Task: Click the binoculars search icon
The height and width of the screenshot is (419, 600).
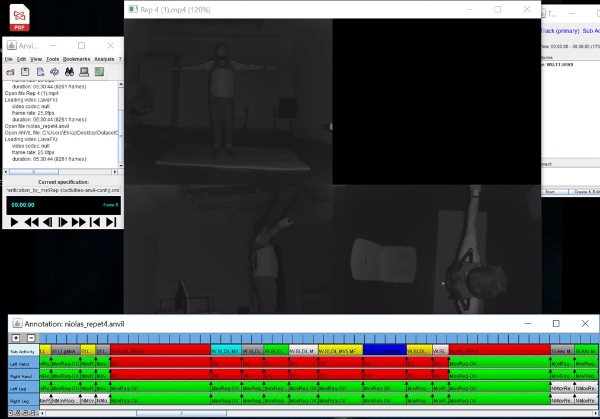Action: 69,72
